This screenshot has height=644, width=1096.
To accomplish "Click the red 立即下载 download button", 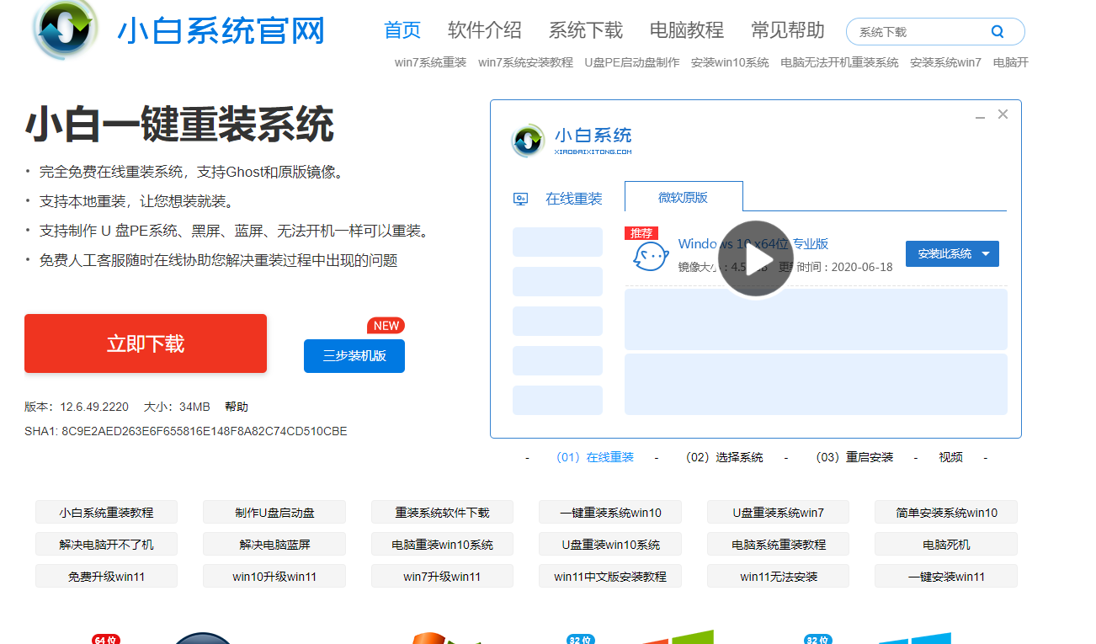I will click(x=145, y=343).
